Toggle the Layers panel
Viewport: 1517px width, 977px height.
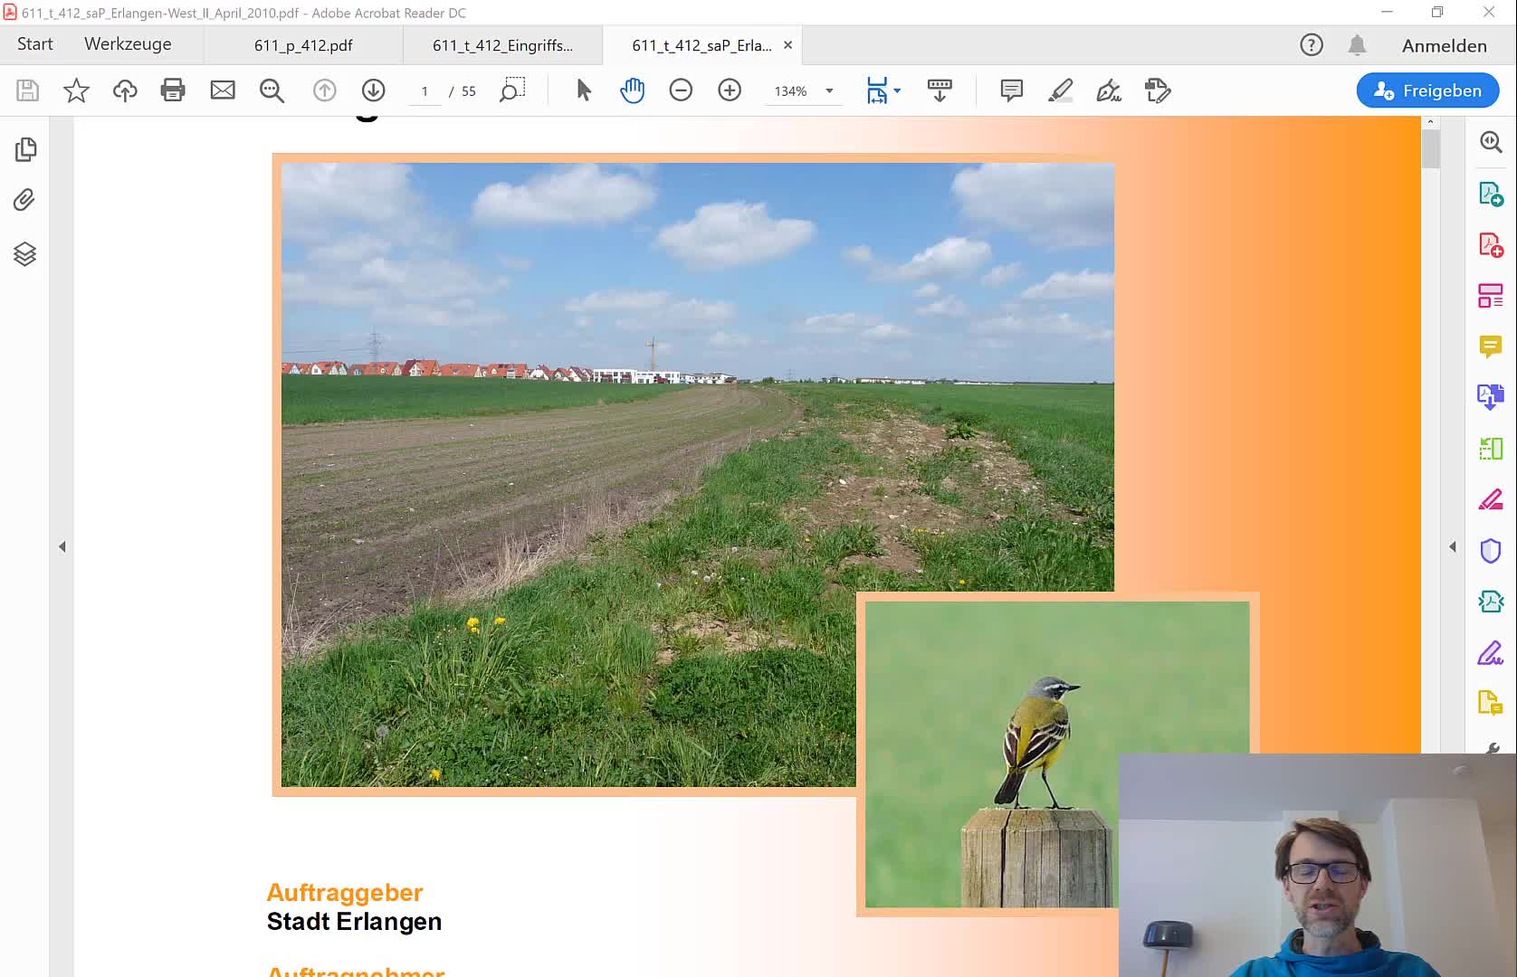coord(24,254)
